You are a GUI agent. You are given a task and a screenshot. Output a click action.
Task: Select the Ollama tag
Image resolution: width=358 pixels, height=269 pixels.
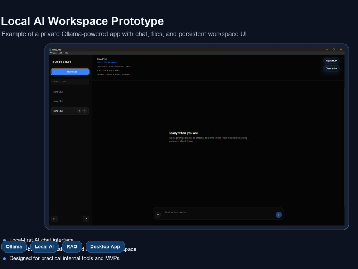tap(14, 247)
